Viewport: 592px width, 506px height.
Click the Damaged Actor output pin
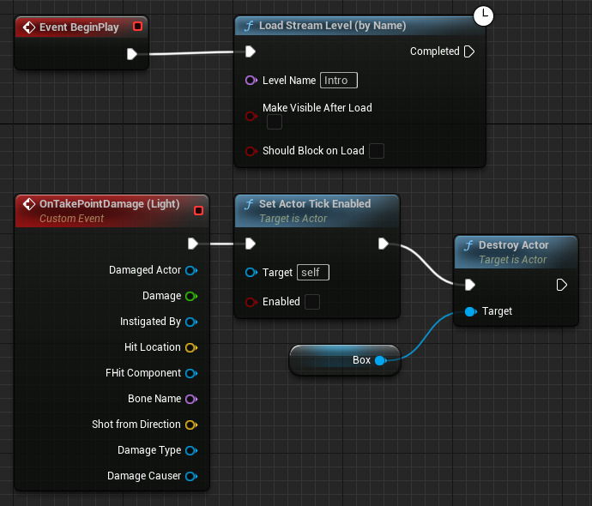(x=191, y=270)
